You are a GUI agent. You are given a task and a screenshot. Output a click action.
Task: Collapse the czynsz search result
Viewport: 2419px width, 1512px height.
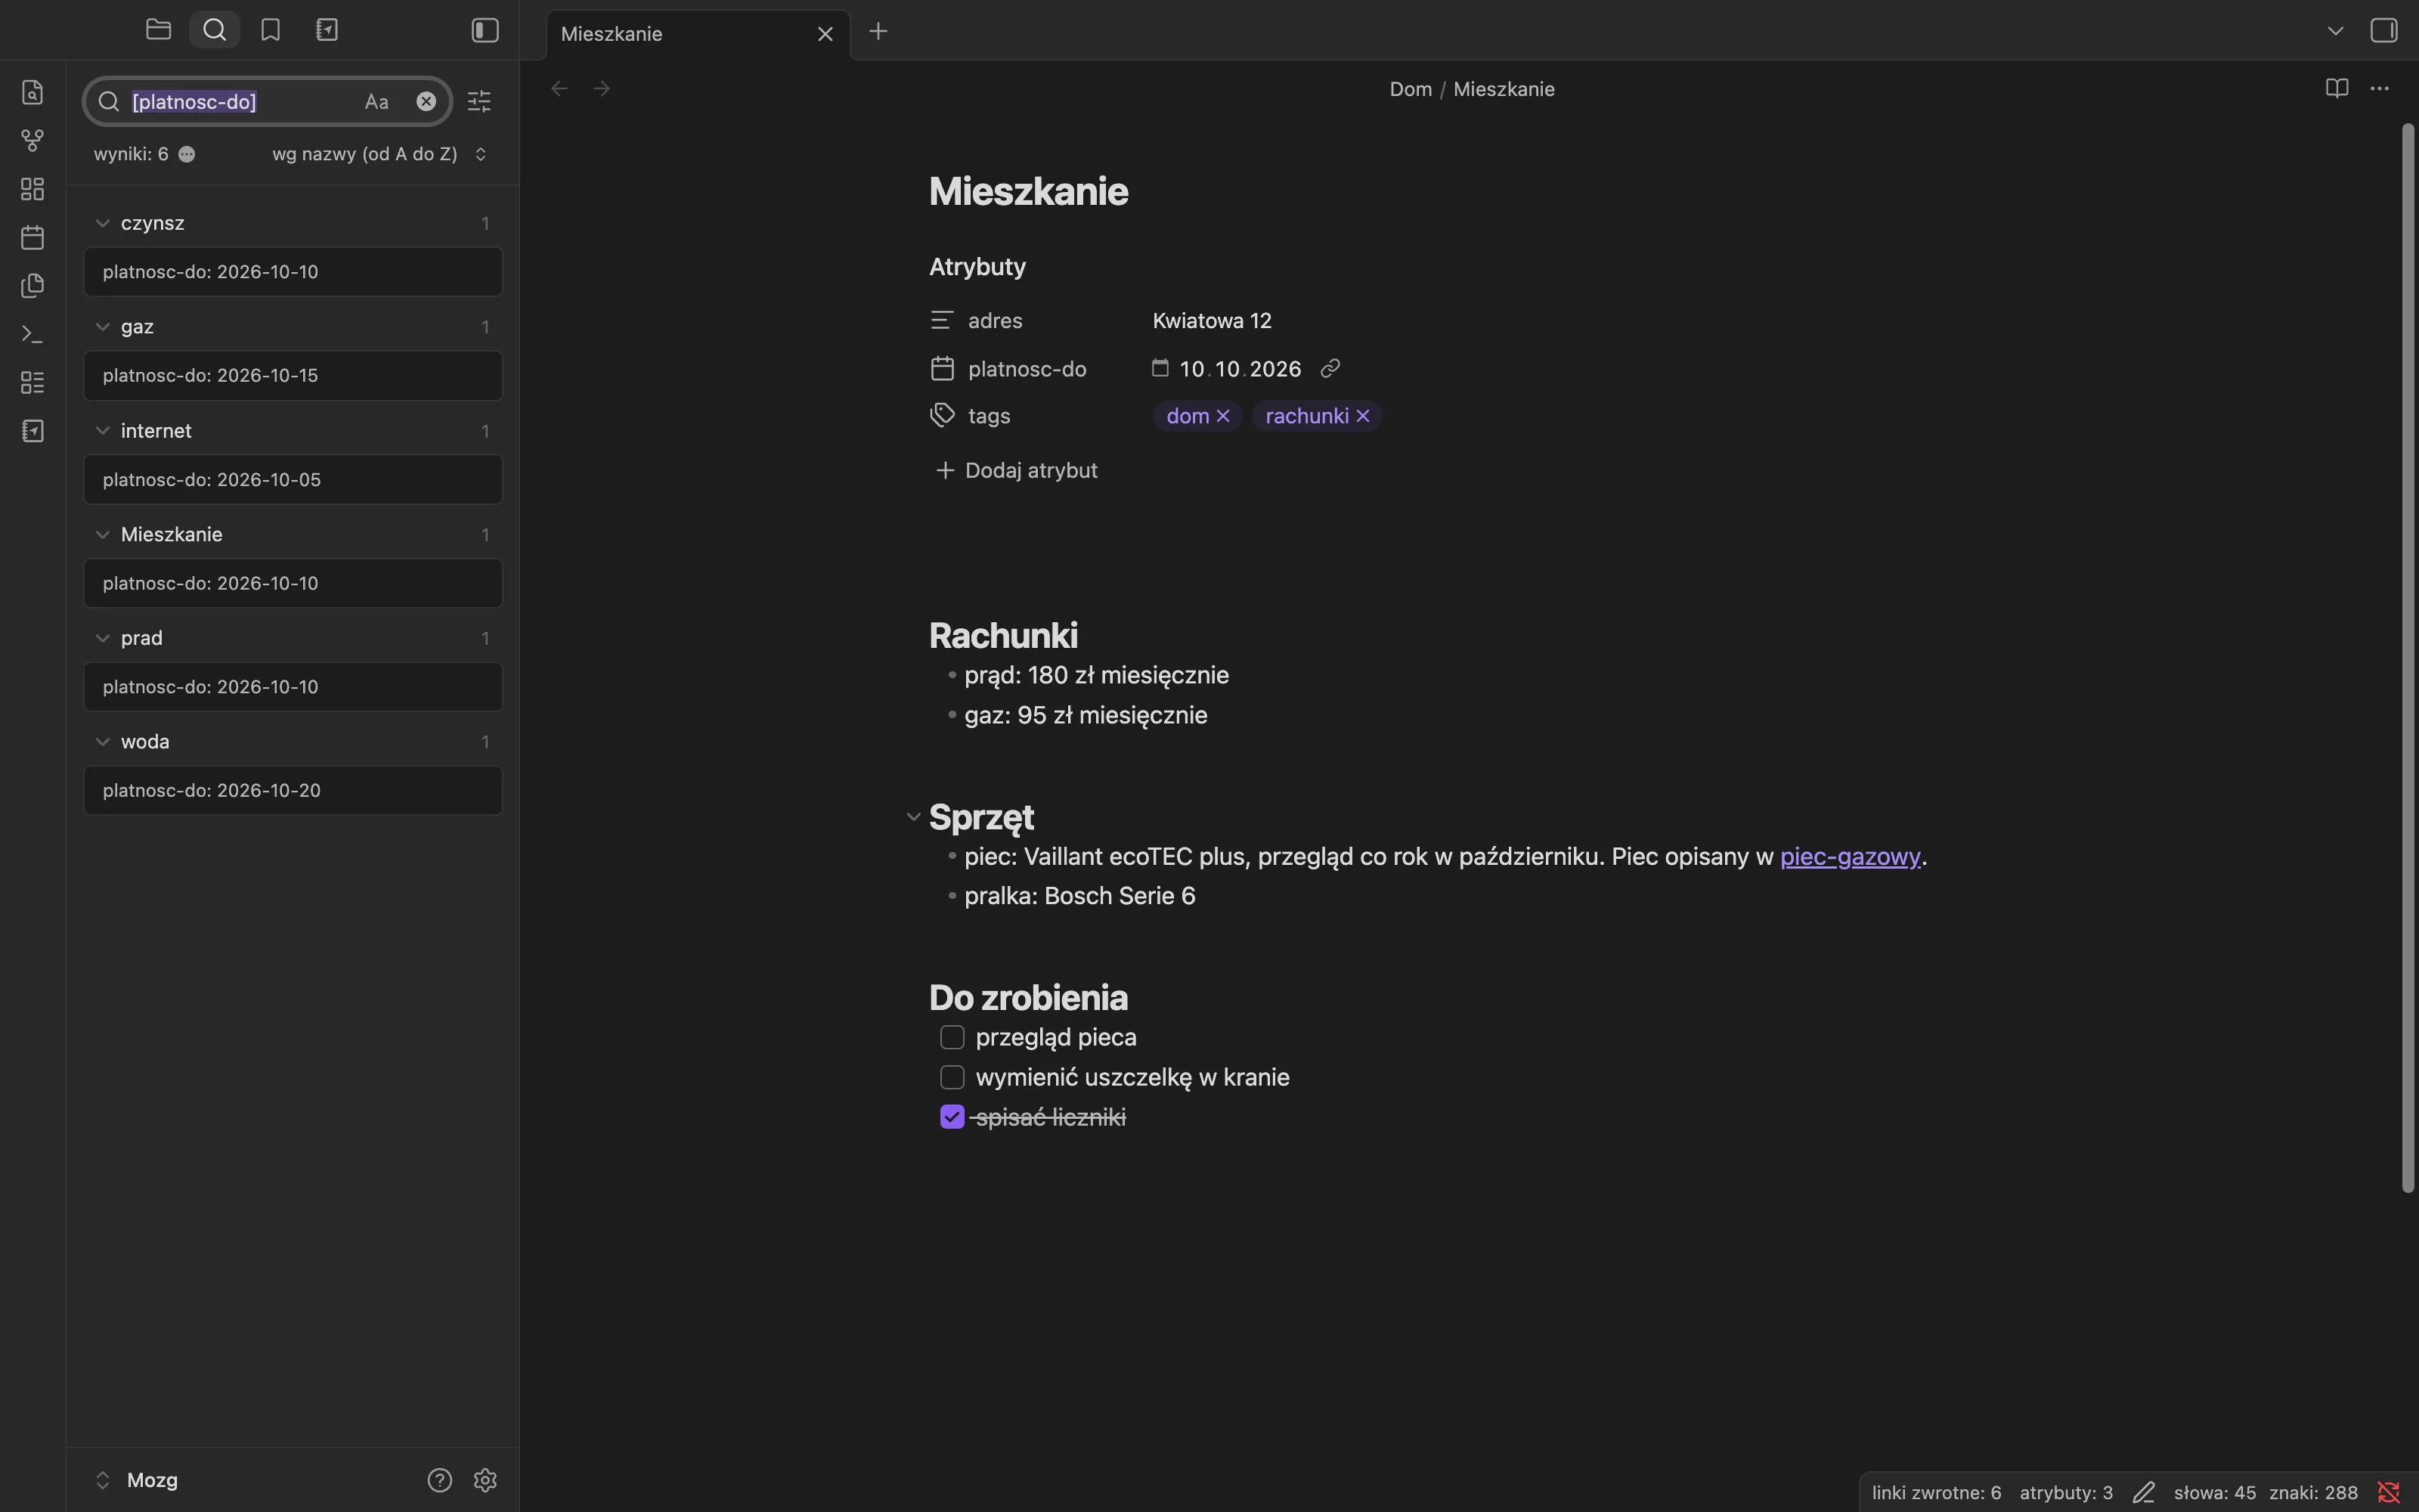[x=102, y=223]
